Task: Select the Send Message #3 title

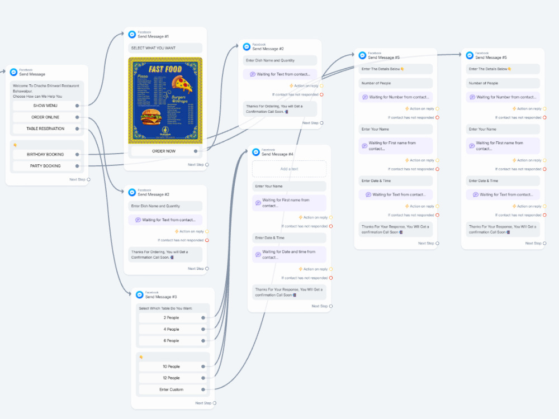Action: 161,297
